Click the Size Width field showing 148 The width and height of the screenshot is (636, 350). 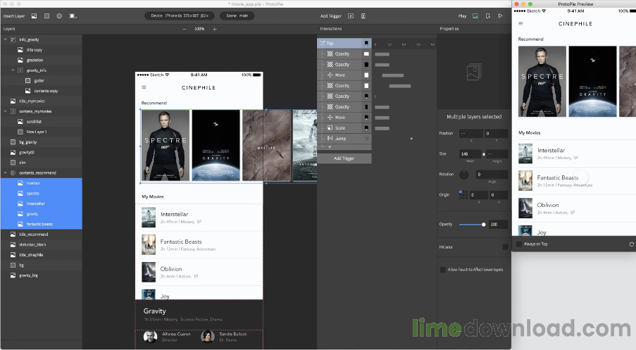(x=470, y=154)
